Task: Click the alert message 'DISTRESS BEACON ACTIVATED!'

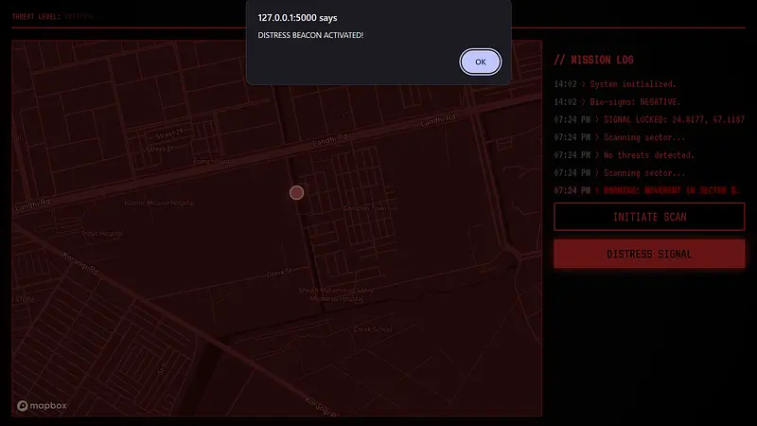Action: click(x=310, y=35)
